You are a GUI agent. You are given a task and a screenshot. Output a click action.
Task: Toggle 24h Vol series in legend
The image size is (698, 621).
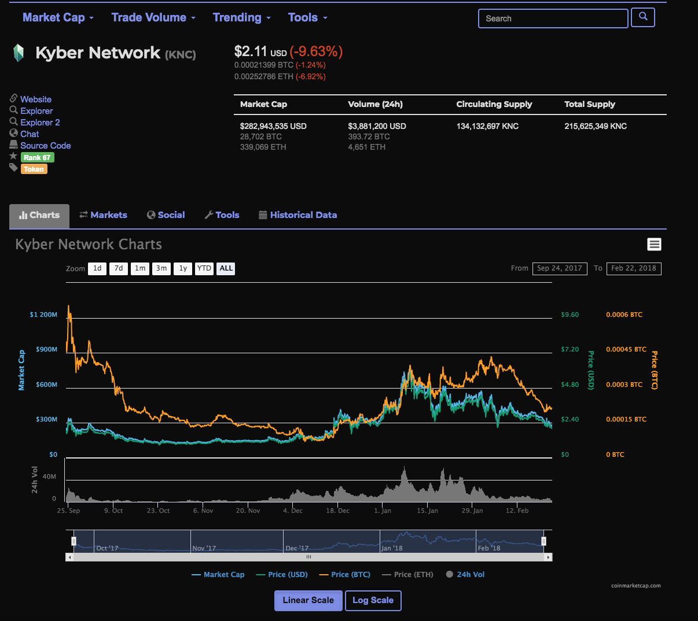click(465, 575)
